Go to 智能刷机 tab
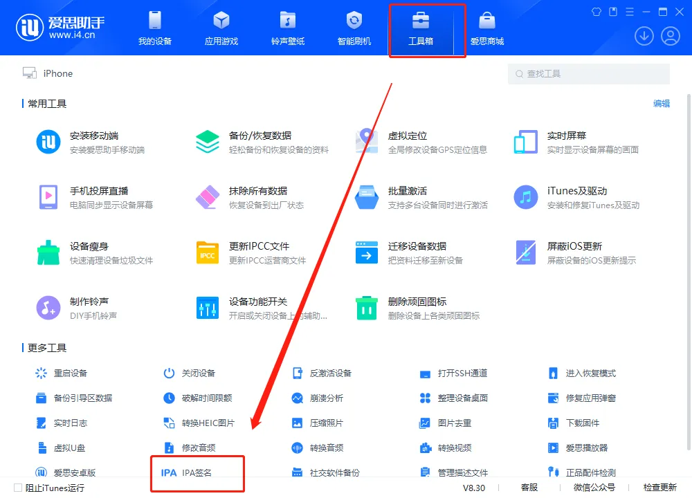The height and width of the screenshot is (498, 692). coord(354,28)
